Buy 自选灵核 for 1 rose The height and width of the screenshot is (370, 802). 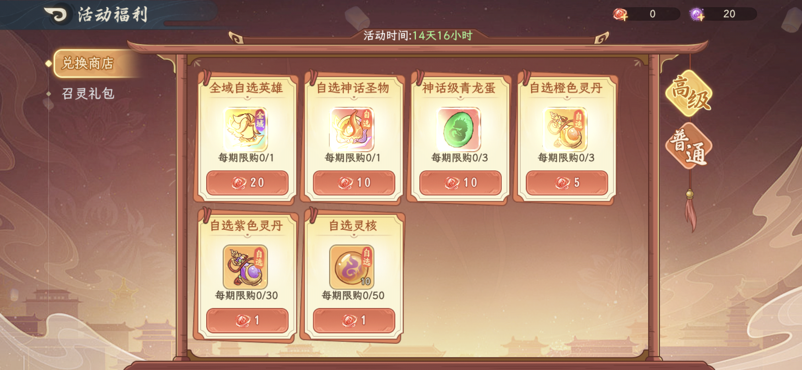pyautogui.click(x=354, y=320)
